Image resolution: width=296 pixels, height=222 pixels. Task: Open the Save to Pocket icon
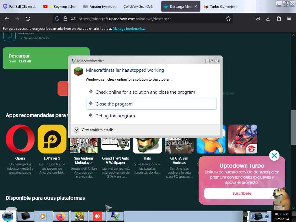(258, 18)
